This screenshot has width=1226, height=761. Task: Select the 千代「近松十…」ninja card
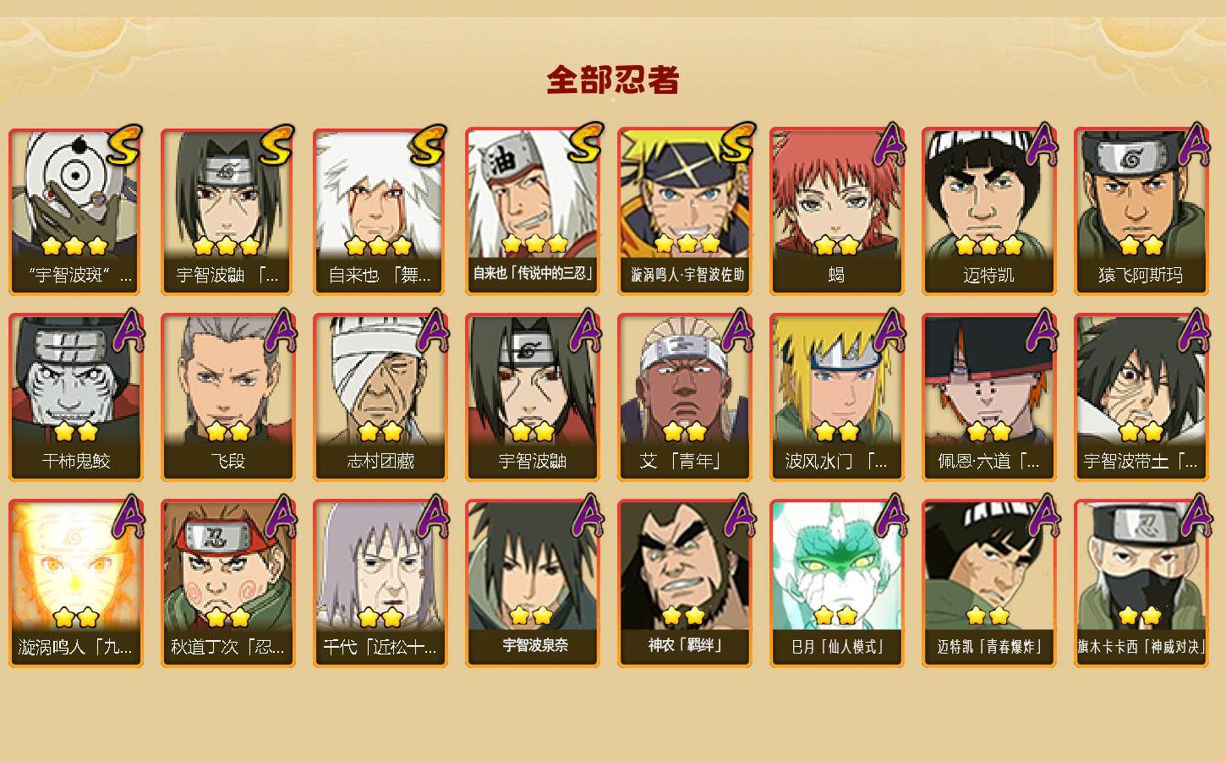tap(380, 583)
